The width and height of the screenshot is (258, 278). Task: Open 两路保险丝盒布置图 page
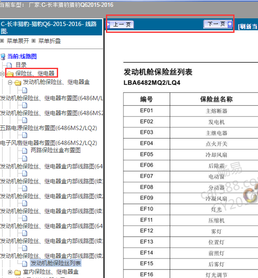pyautogui.click(x=56, y=150)
